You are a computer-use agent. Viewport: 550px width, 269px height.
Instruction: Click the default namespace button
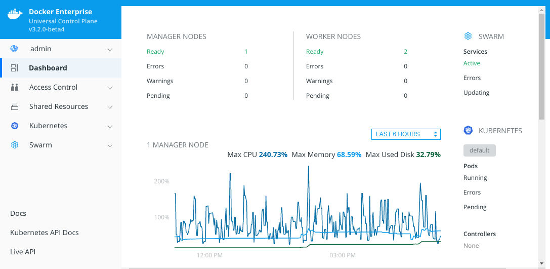[x=480, y=150]
